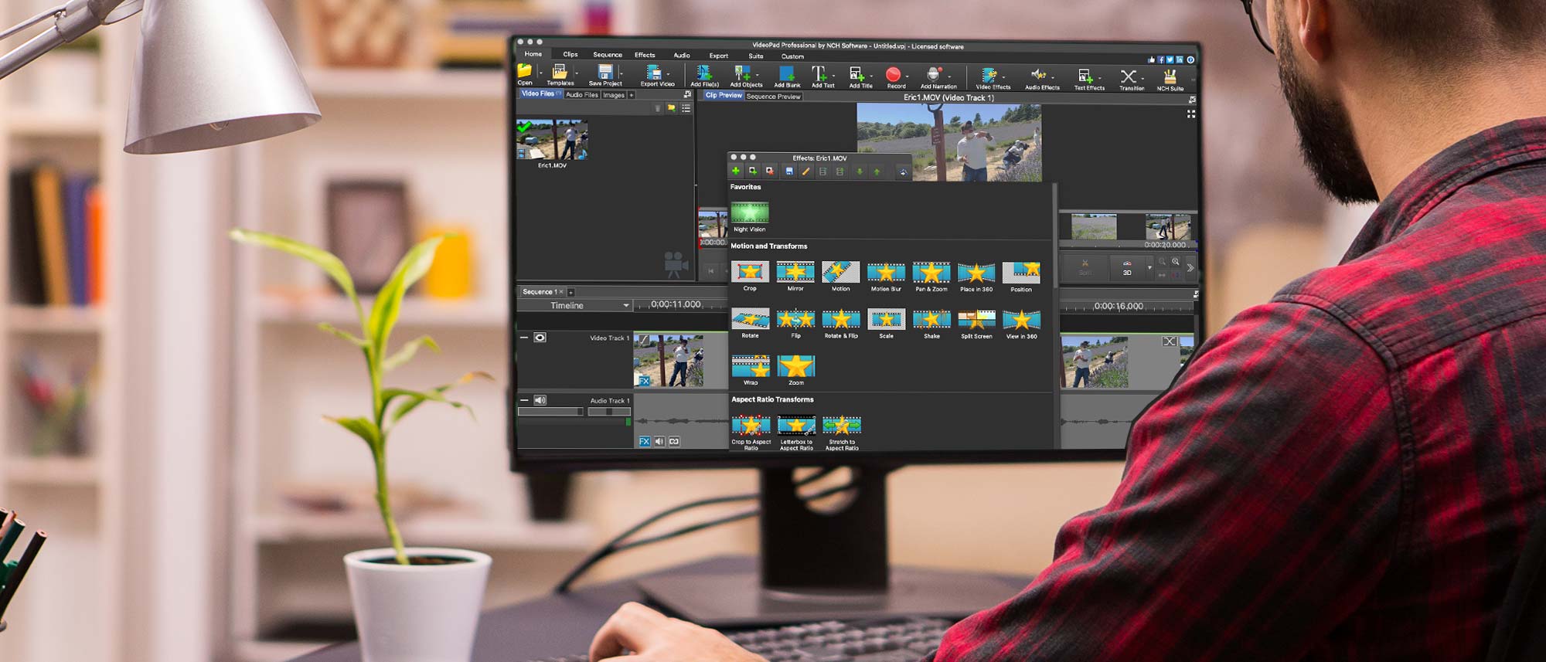Switch to the Images bin tab
This screenshot has width=1546, height=662.
click(x=614, y=95)
